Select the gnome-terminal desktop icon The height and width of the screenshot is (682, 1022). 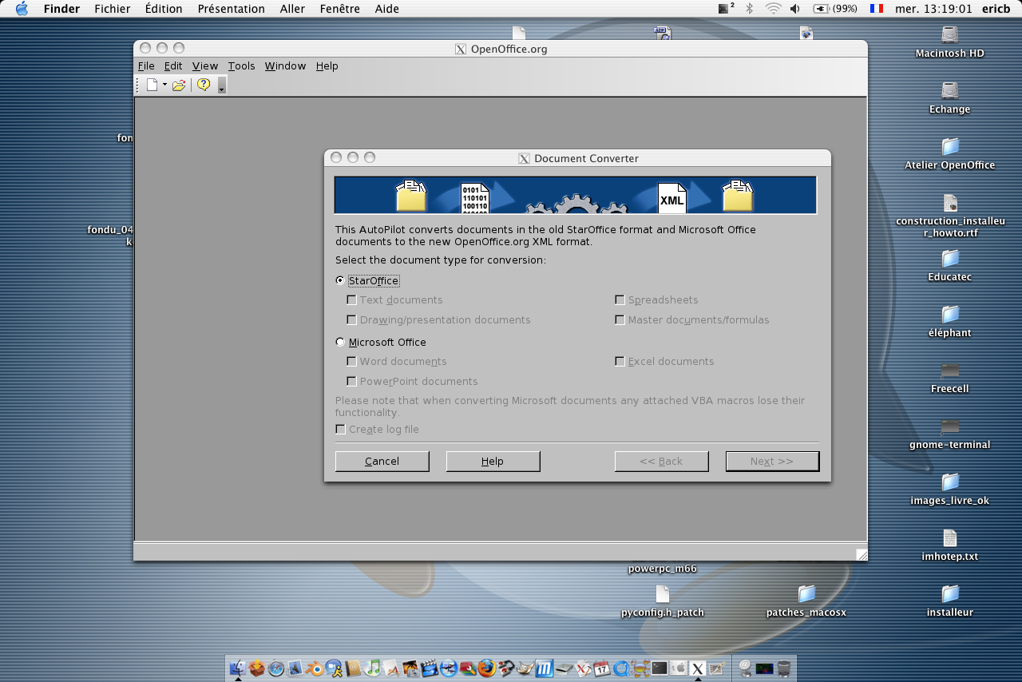949,426
